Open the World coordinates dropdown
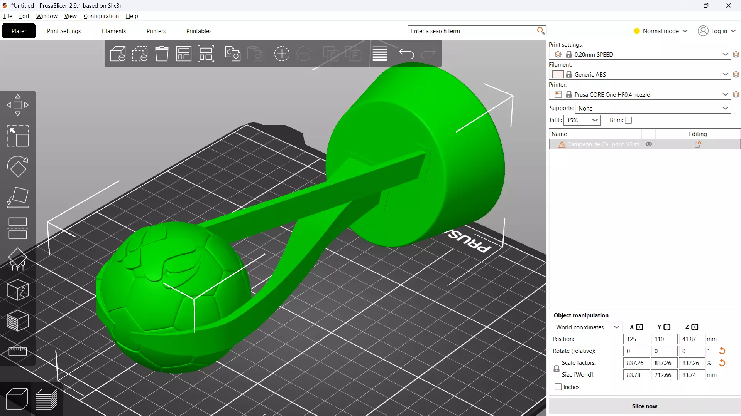Viewport: 741px width, 416px height. coord(587,327)
